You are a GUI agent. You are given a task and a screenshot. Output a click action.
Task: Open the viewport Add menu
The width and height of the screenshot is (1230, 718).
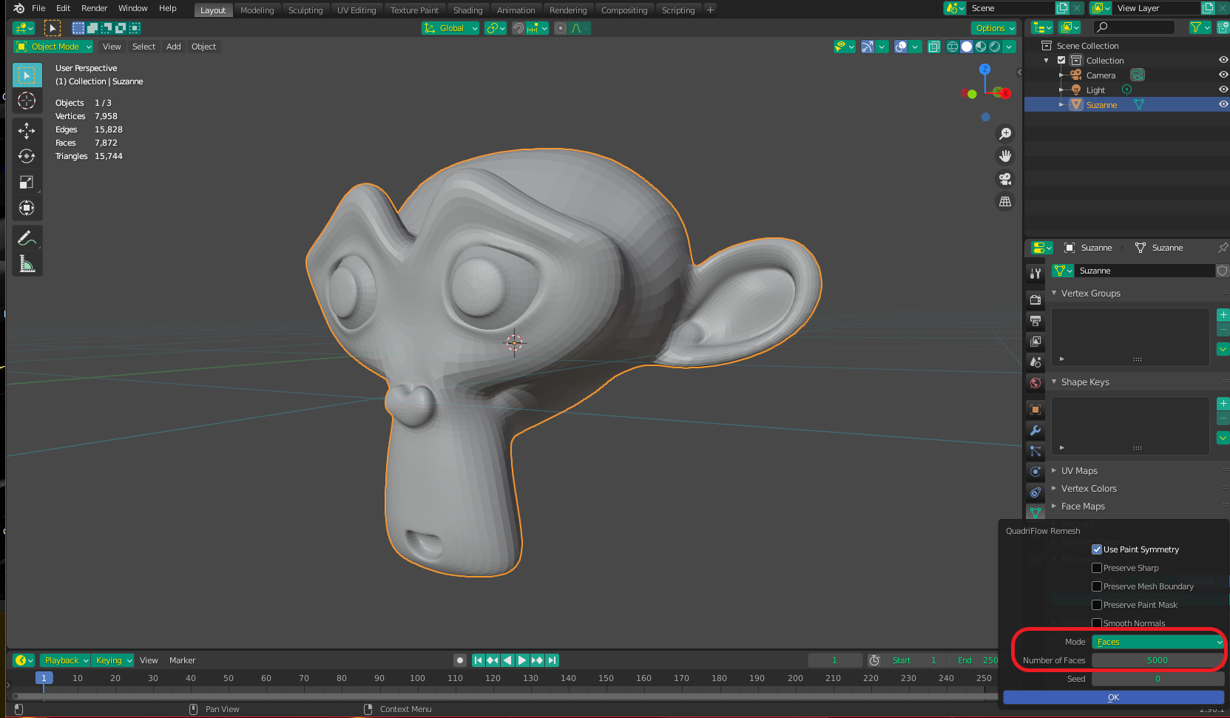174,47
